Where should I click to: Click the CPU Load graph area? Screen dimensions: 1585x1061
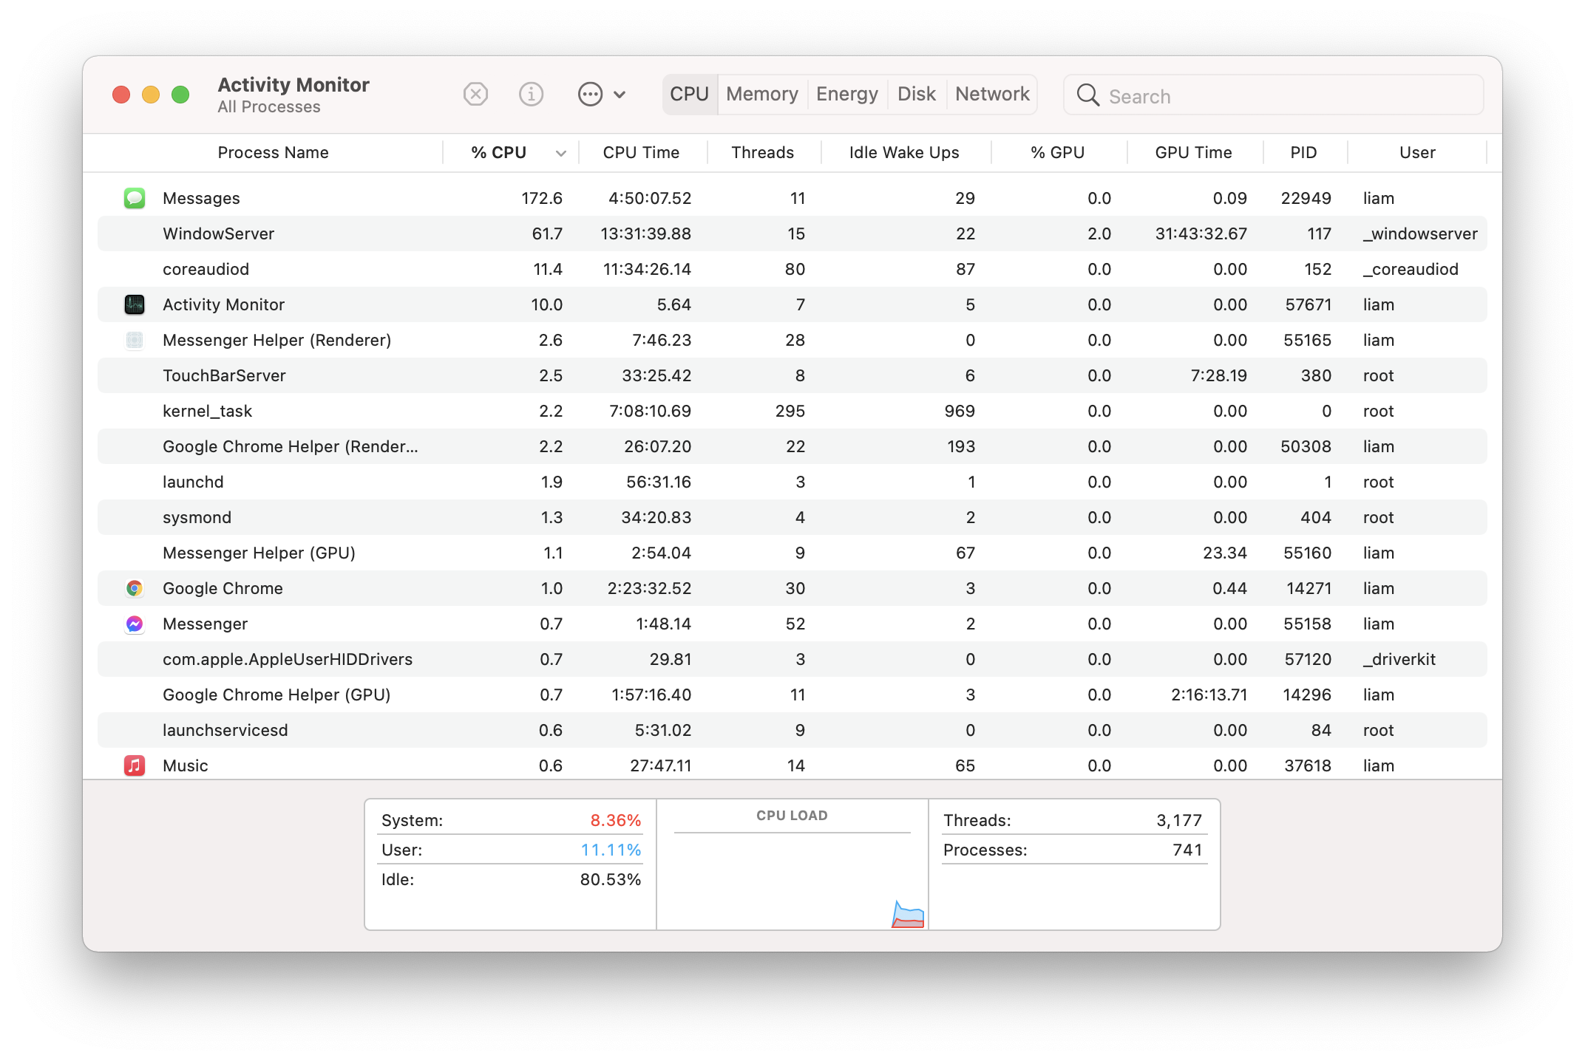(x=792, y=879)
